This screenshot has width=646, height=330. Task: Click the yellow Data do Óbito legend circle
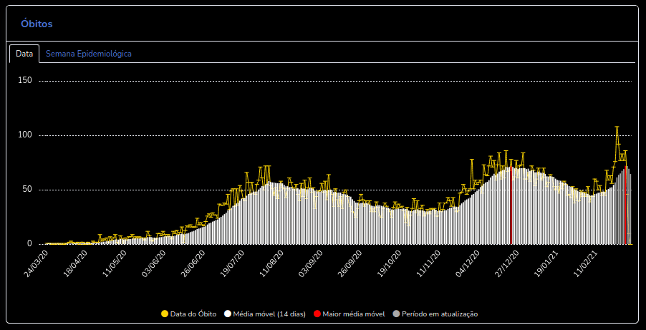coord(165,314)
